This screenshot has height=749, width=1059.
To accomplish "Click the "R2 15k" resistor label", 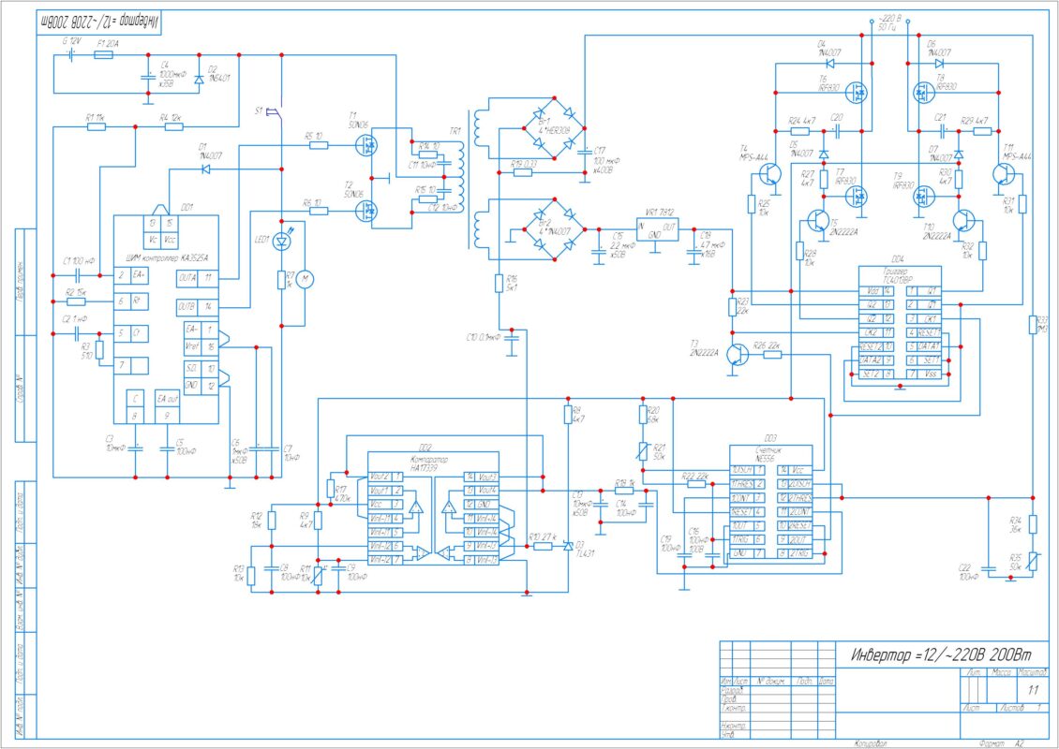I will pyautogui.click(x=76, y=291).
